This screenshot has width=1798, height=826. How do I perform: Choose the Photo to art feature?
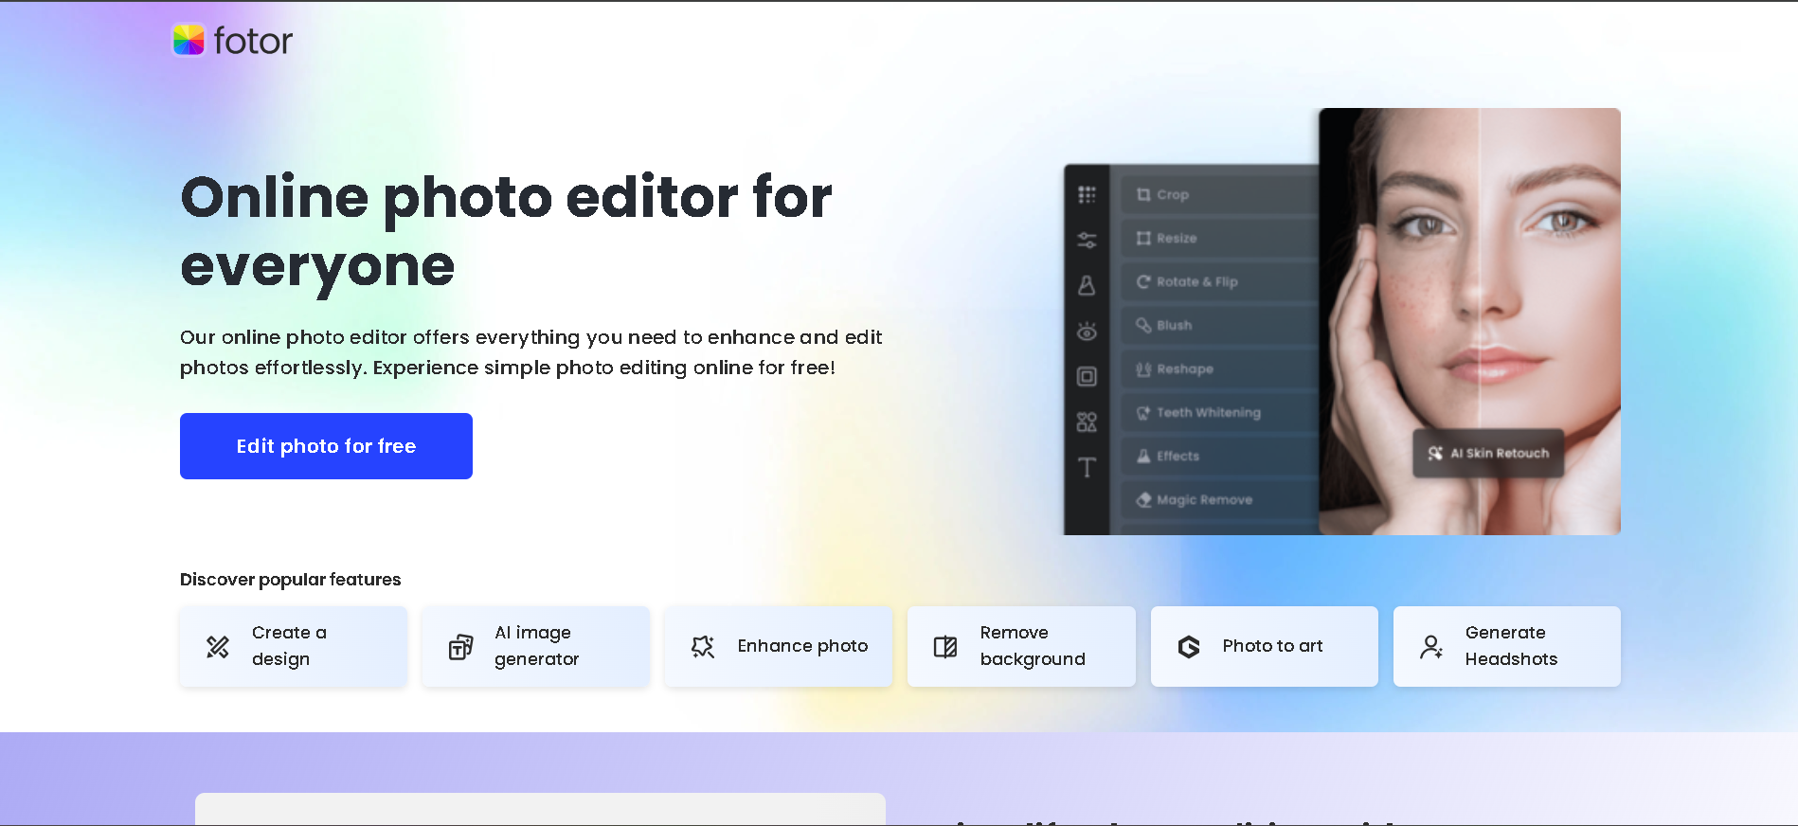pos(1264,646)
